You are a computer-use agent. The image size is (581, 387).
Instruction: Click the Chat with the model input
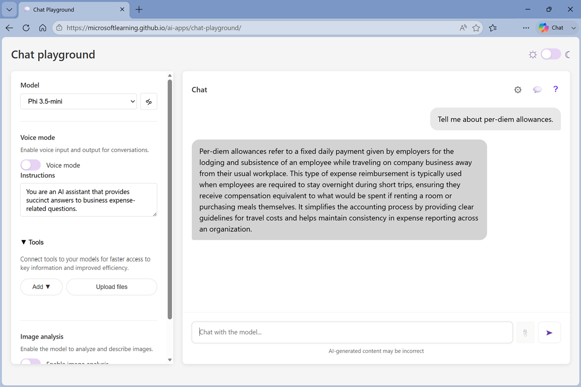(x=352, y=332)
